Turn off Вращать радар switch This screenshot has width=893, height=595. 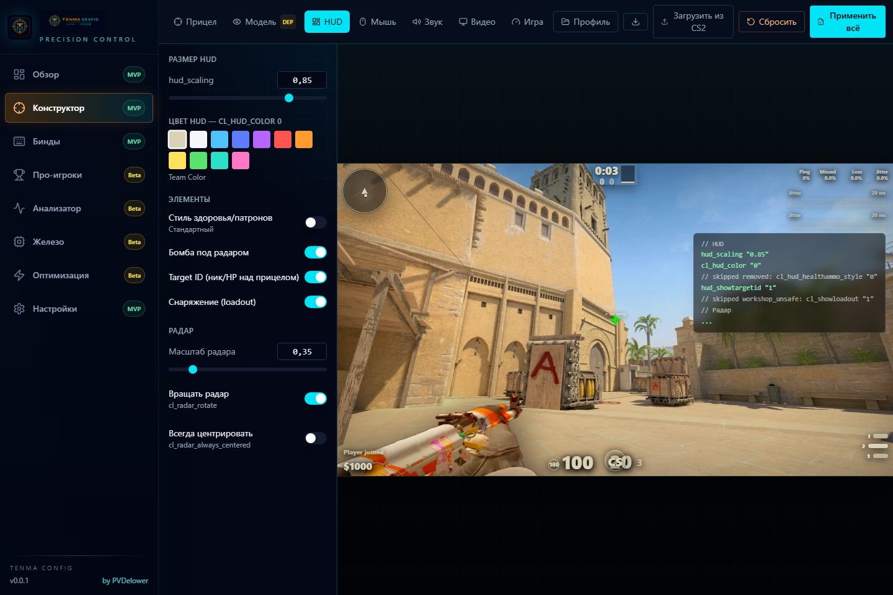click(315, 399)
